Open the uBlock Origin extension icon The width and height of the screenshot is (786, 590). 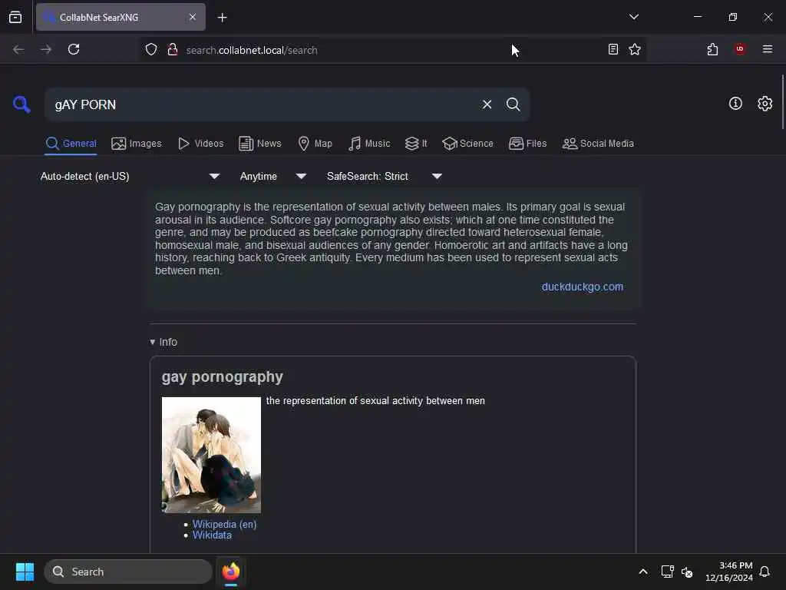pyautogui.click(x=740, y=48)
